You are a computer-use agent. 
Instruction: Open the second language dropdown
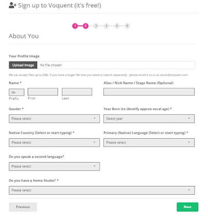(x=54, y=167)
